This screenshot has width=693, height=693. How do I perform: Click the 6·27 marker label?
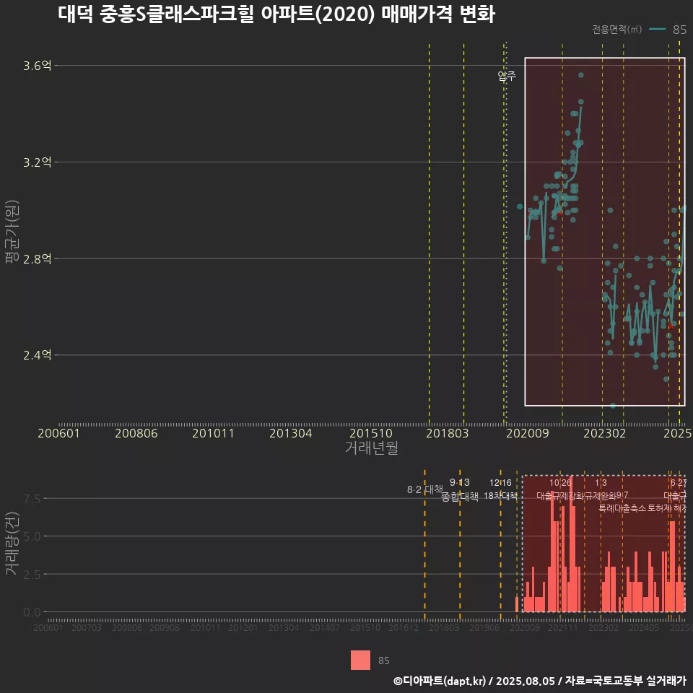[x=679, y=483]
